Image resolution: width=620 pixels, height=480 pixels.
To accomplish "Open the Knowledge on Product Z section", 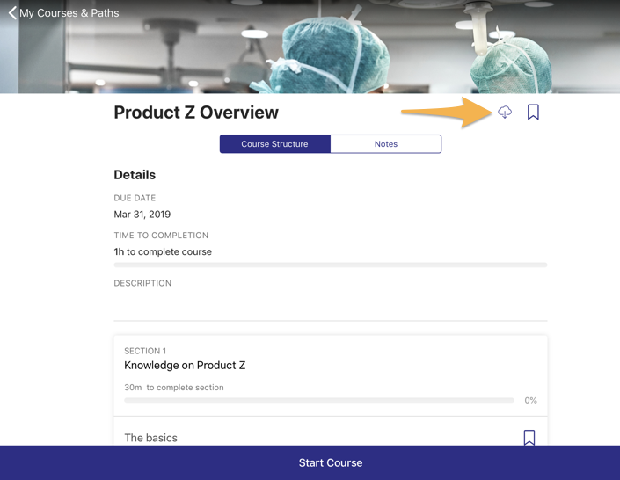I will pos(185,365).
